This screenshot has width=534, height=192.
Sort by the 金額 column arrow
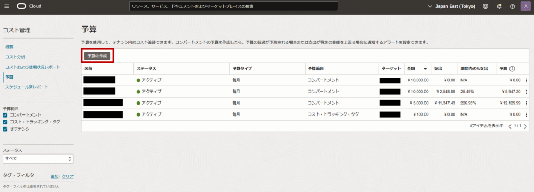[425, 69]
